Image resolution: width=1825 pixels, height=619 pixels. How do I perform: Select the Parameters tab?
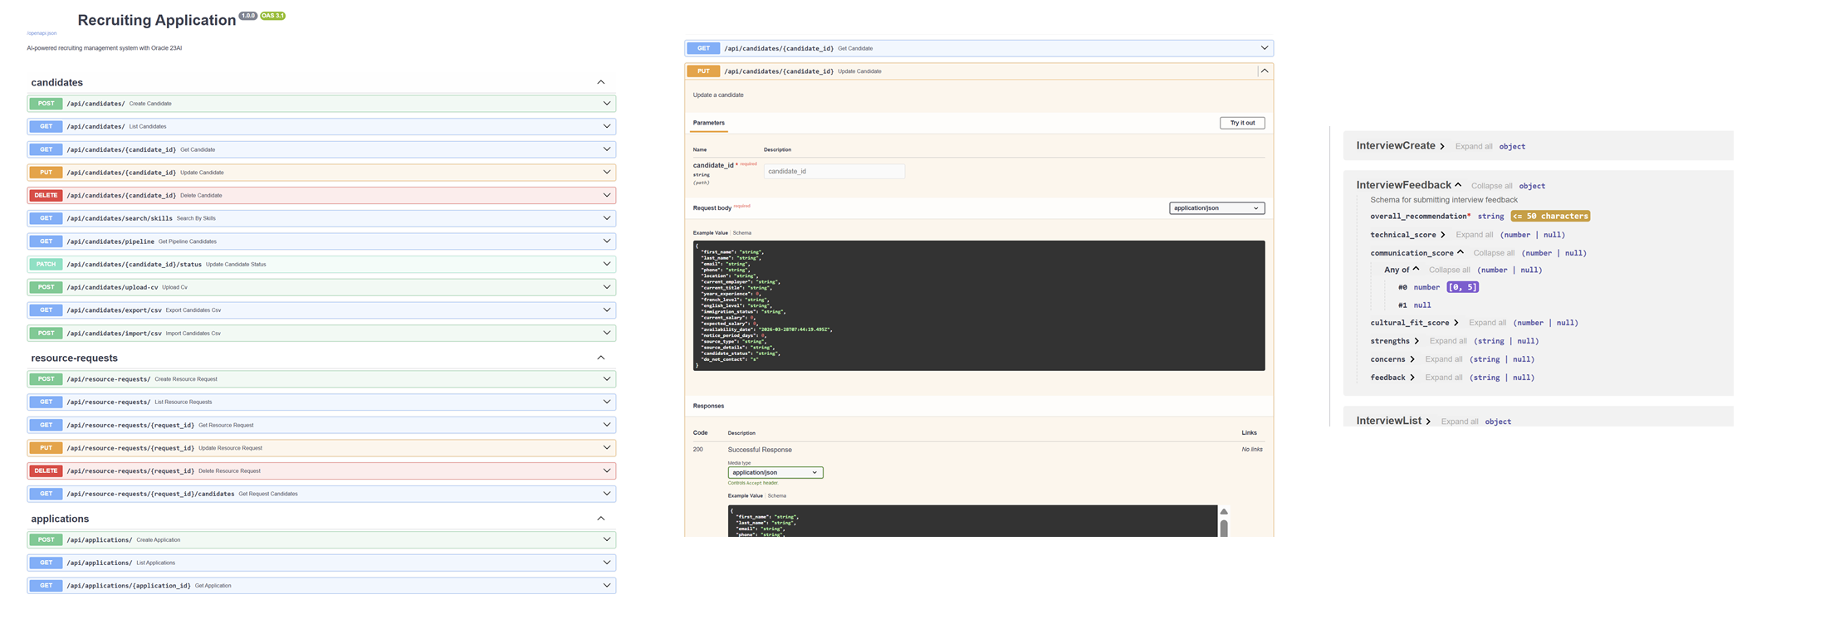point(708,123)
